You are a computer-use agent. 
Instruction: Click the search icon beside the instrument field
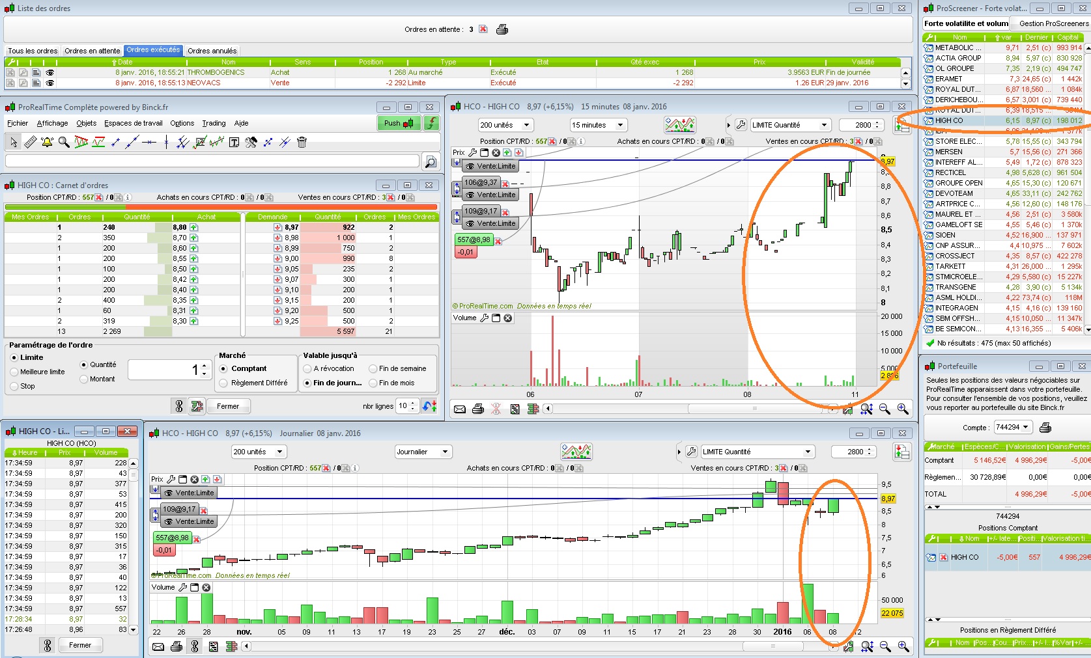(430, 161)
